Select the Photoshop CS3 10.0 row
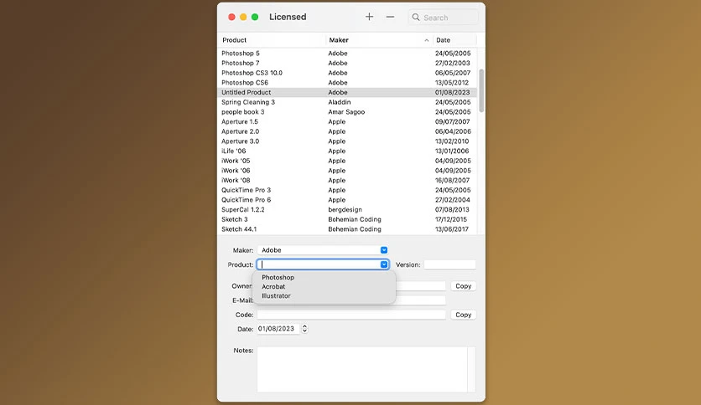Viewport: 701px width, 405px height. [x=347, y=73]
